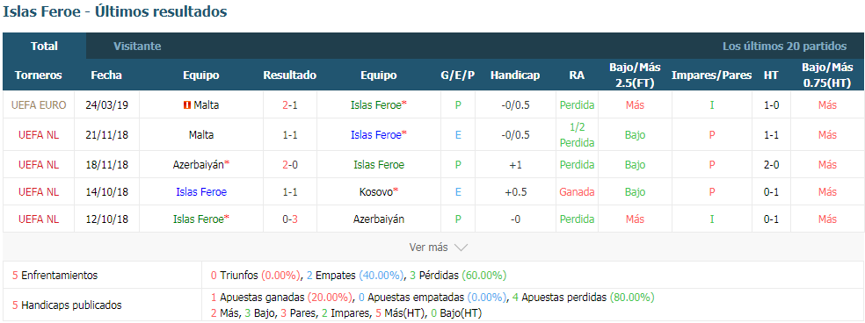
Task: Click the 2-1 result of Malta match
Action: [x=289, y=104]
